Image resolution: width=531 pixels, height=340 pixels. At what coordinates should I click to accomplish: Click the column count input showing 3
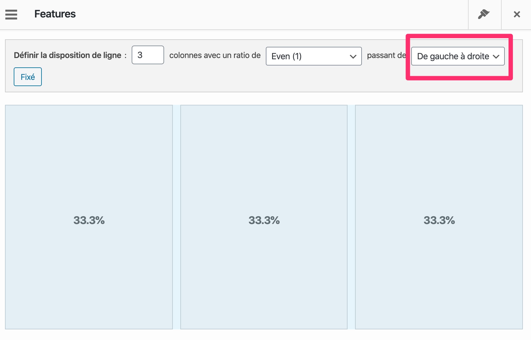tap(148, 55)
